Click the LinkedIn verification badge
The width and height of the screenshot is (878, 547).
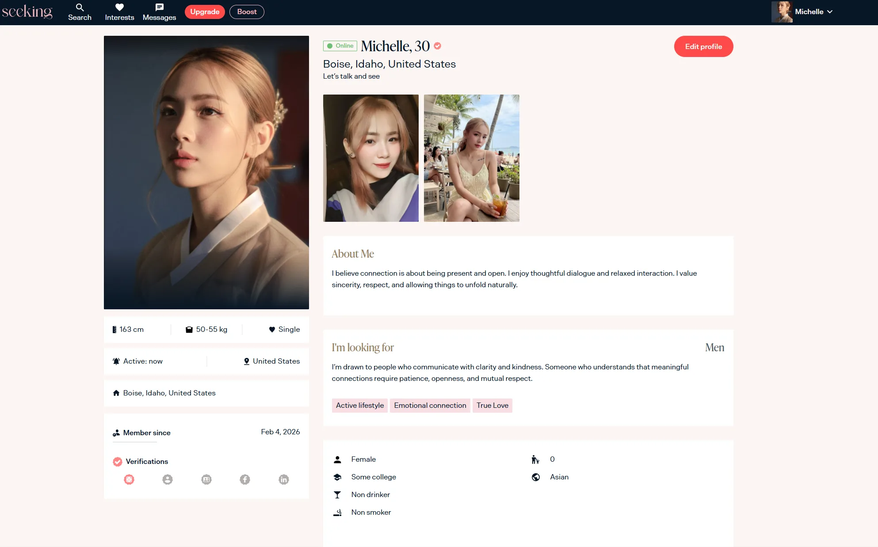pos(284,479)
